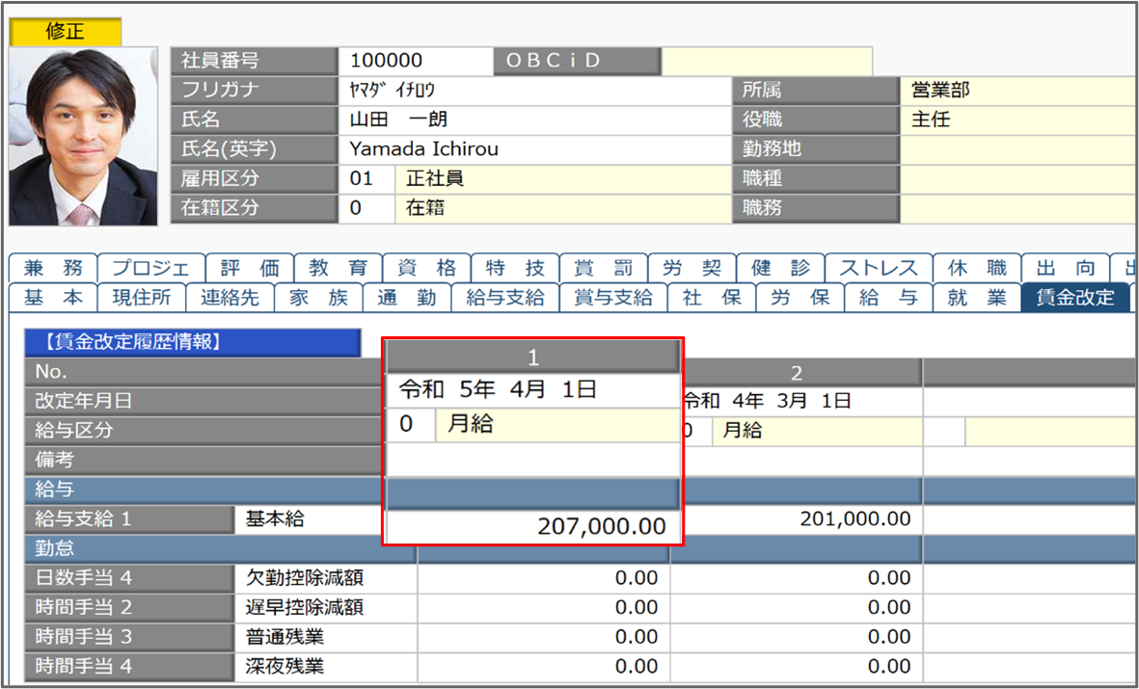Click the 雇用区分 code field 01
1139x689 pixels.
pyautogui.click(x=366, y=179)
